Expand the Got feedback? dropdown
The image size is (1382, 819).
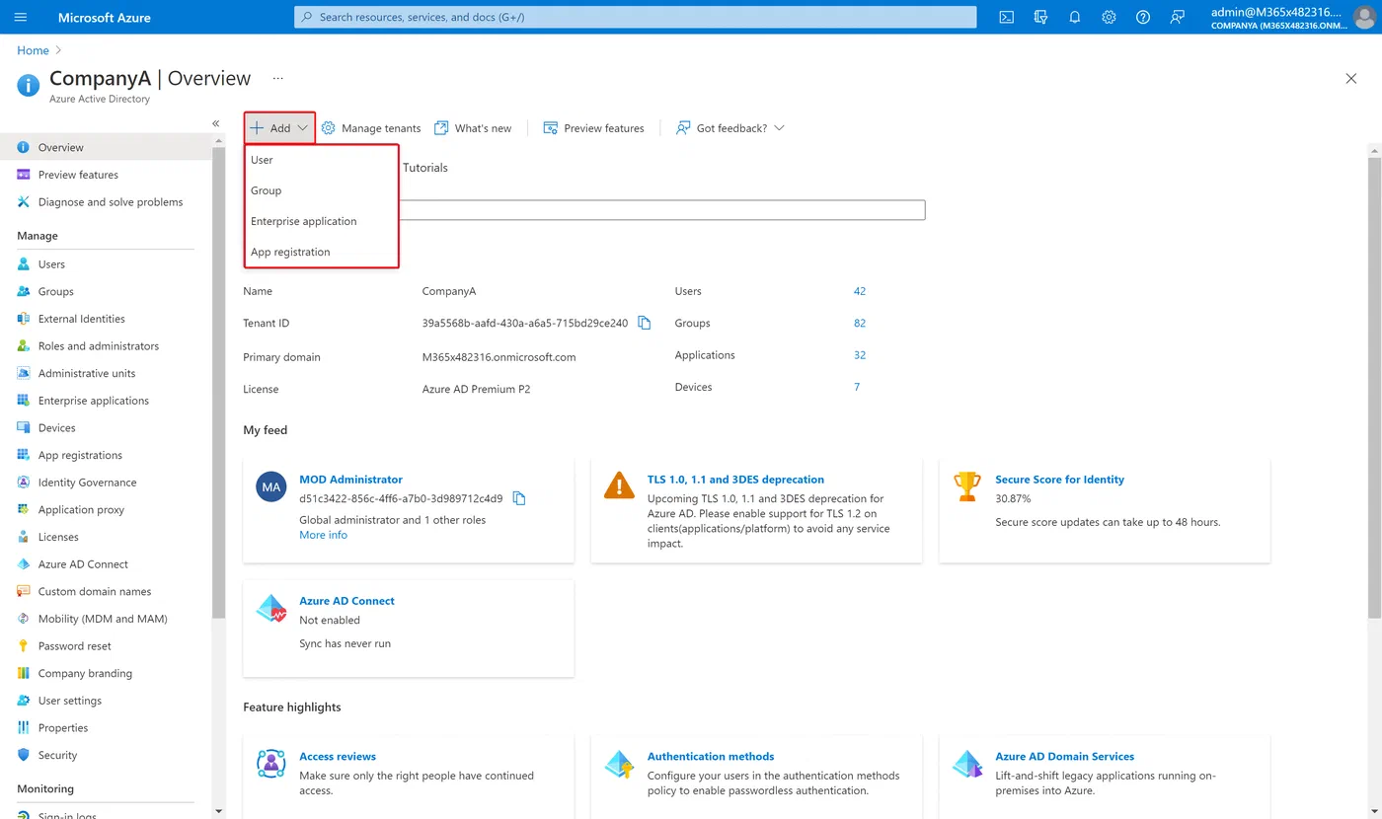729,128
